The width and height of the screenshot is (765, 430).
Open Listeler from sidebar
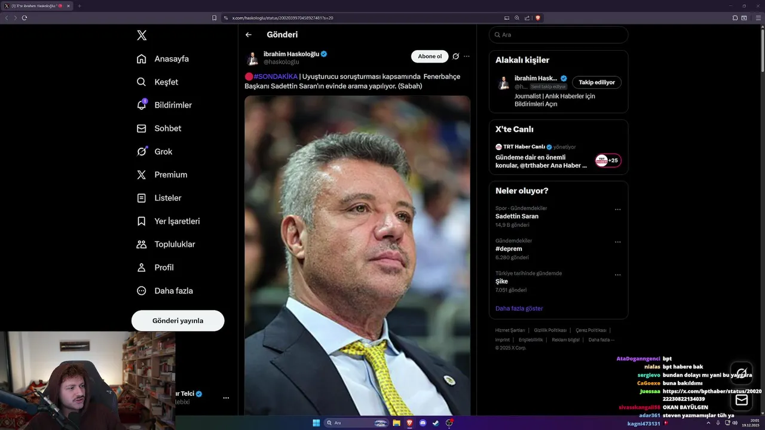[158, 198]
